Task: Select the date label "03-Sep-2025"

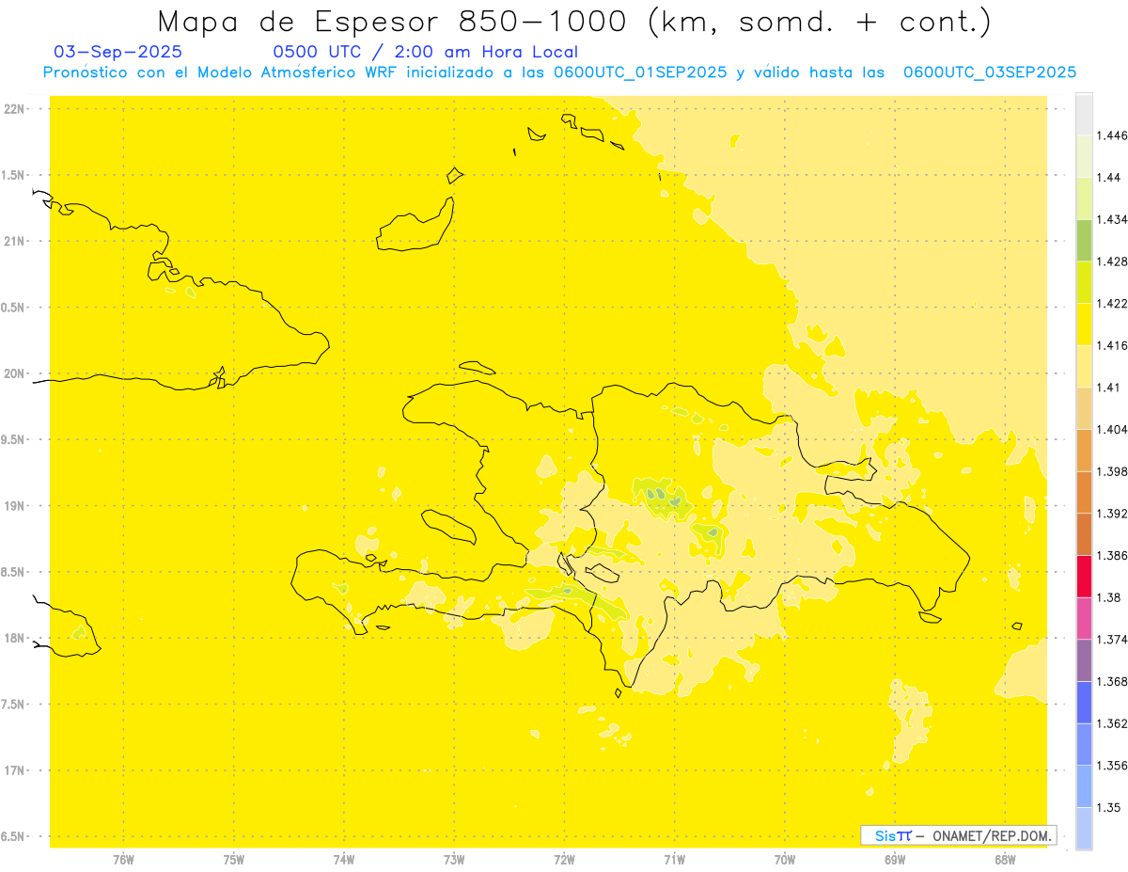Action: [118, 52]
